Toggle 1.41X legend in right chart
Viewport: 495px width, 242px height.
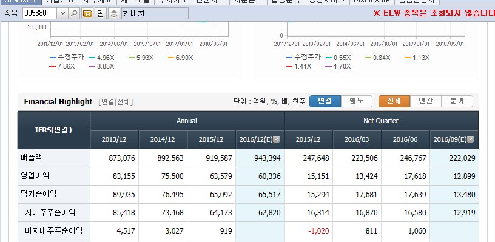[298, 66]
